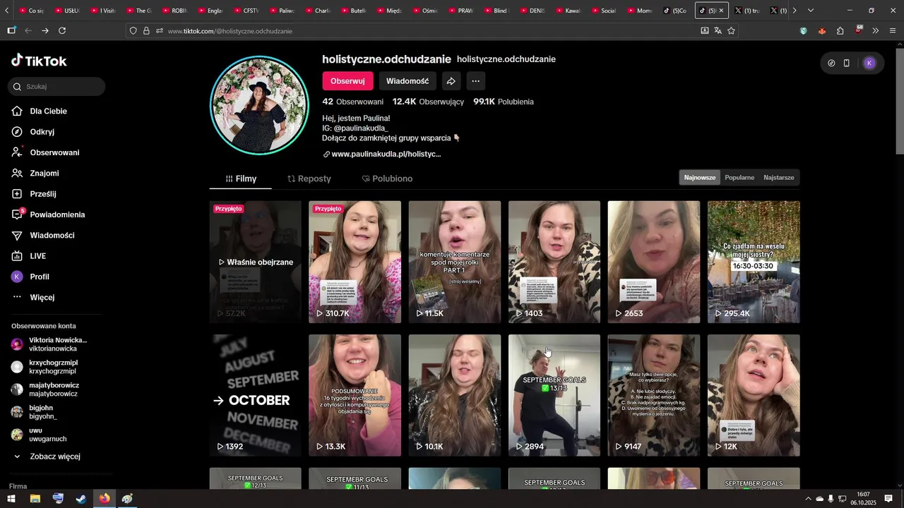
Task: Switch to the Polubiono tab
Action: (387, 179)
